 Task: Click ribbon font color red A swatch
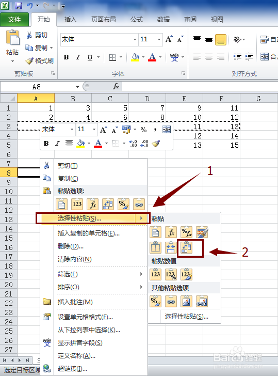152,57
